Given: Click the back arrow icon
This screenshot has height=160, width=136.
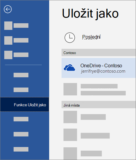Looking at the screenshot, I should tap(8, 9).
